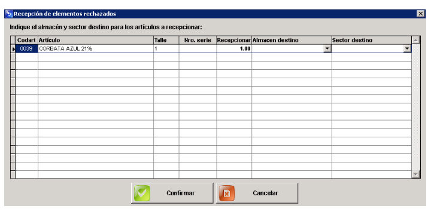Click the Talle column header
Screen dimensions: 437x215
click(166, 41)
